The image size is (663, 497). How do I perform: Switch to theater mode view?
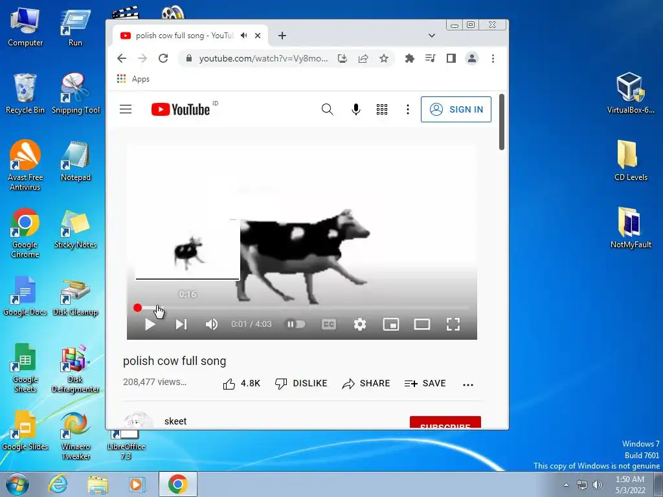pos(421,324)
